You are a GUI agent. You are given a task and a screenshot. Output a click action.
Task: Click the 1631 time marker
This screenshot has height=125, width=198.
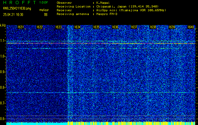tap(21, 27)
